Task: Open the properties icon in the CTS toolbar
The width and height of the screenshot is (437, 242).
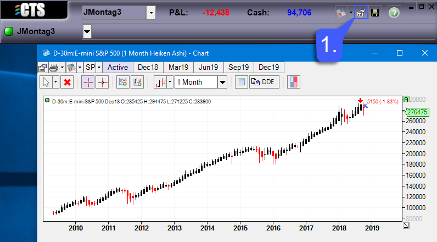Action: [361, 13]
